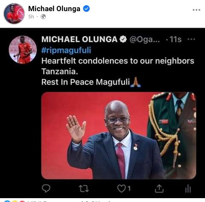The image size is (205, 202).
Task: Open the tweet's three-dot more menu
Action: pyautogui.click(x=191, y=39)
